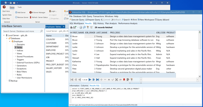Image resolution: width=203 pixels, height=107 pixels.
Task: Expand the Indices tree node
Action: tap(15, 51)
